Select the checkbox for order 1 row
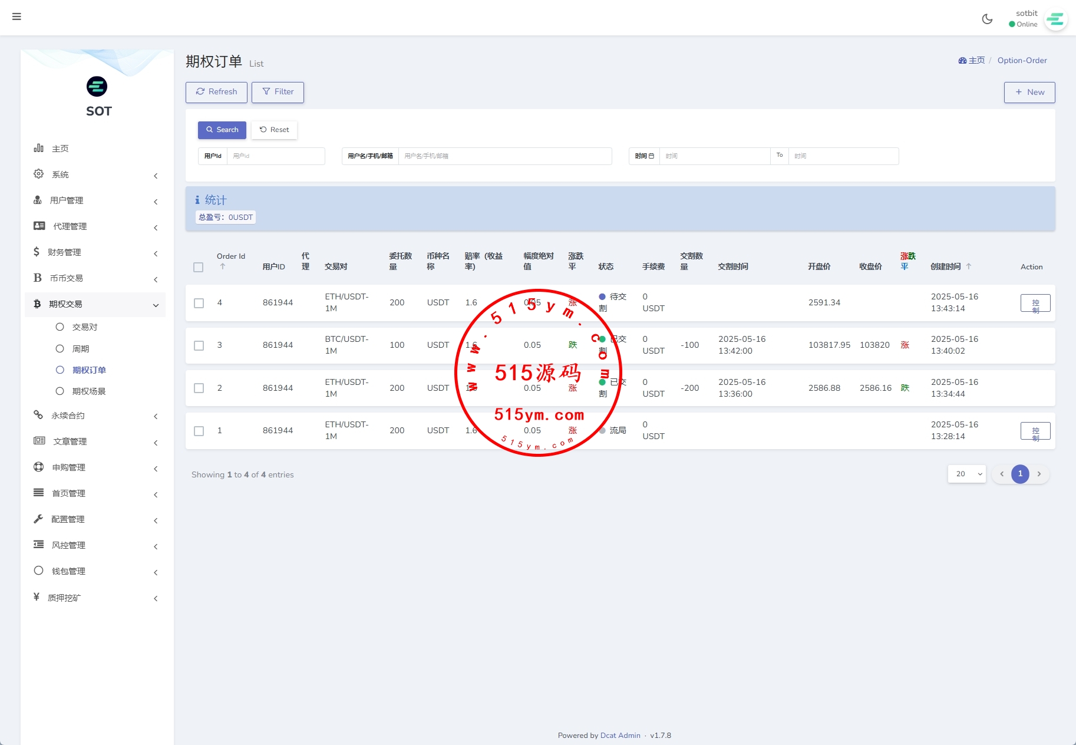 [x=199, y=431]
